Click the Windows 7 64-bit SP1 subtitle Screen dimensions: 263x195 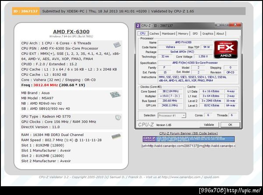click(71, 36)
